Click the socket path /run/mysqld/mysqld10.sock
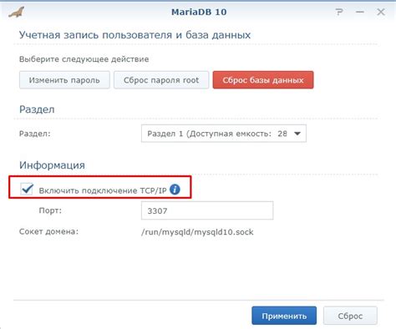The height and width of the screenshot is (329, 396). point(197,232)
